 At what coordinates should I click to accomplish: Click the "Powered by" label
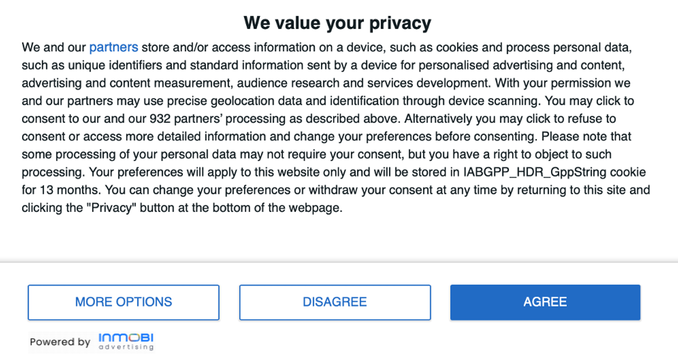pos(60,342)
